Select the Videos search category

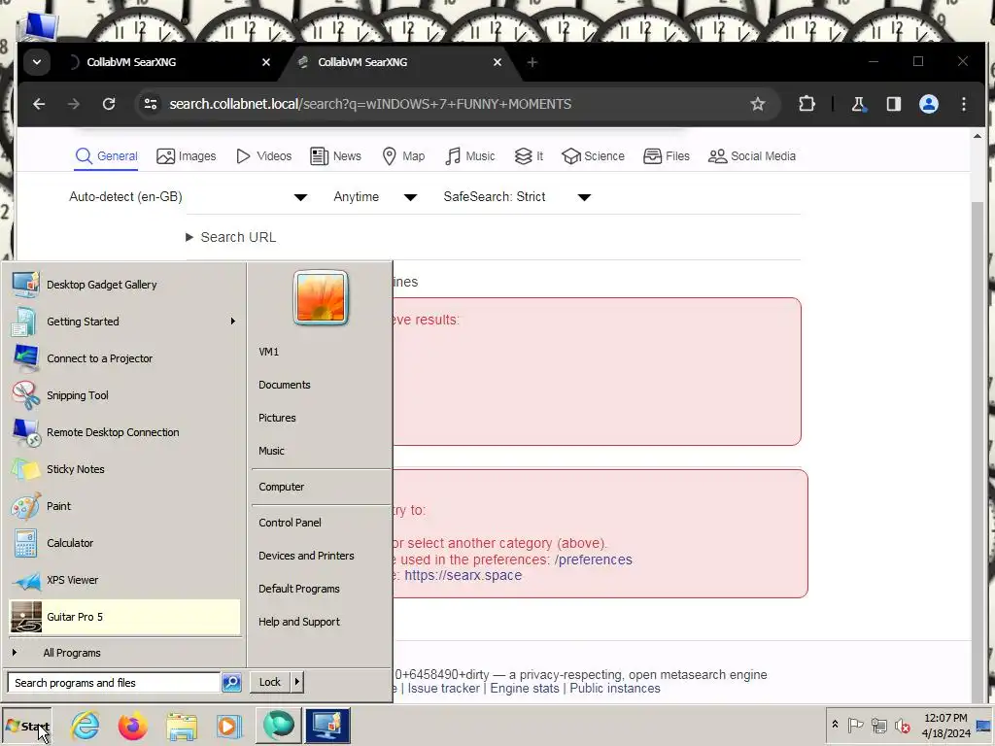click(x=263, y=156)
